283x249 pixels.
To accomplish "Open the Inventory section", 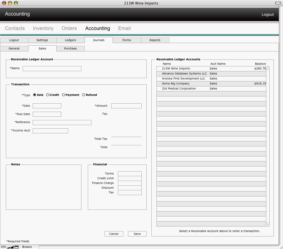I will click(43, 28).
